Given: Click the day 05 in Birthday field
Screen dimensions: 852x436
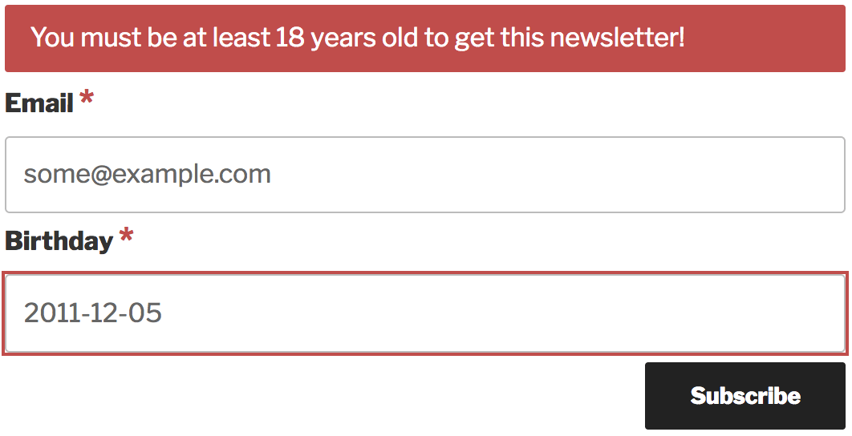Looking at the screenshot, I should point(144,313).
